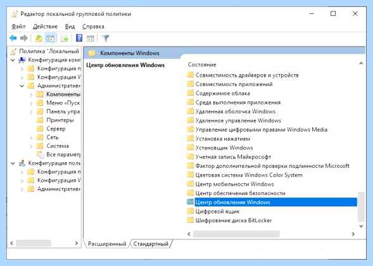
Task: Click folder icon beside Система tree item
Action: pyautogui.click(x=40, y=146)
